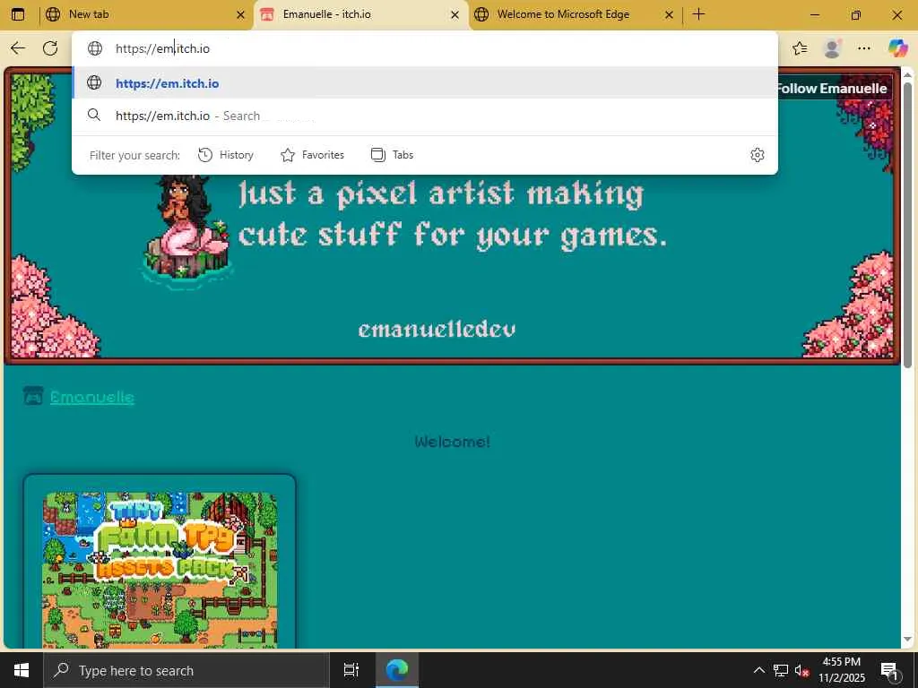This screenshot has height=688, width=918.
Task: Click the Welcome! heading text
Action: click(452, 442)
